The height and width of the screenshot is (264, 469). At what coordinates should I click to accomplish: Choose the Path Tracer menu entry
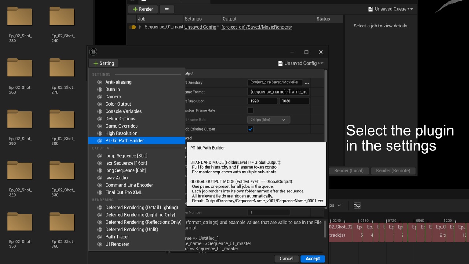click(x=137, y=237)
